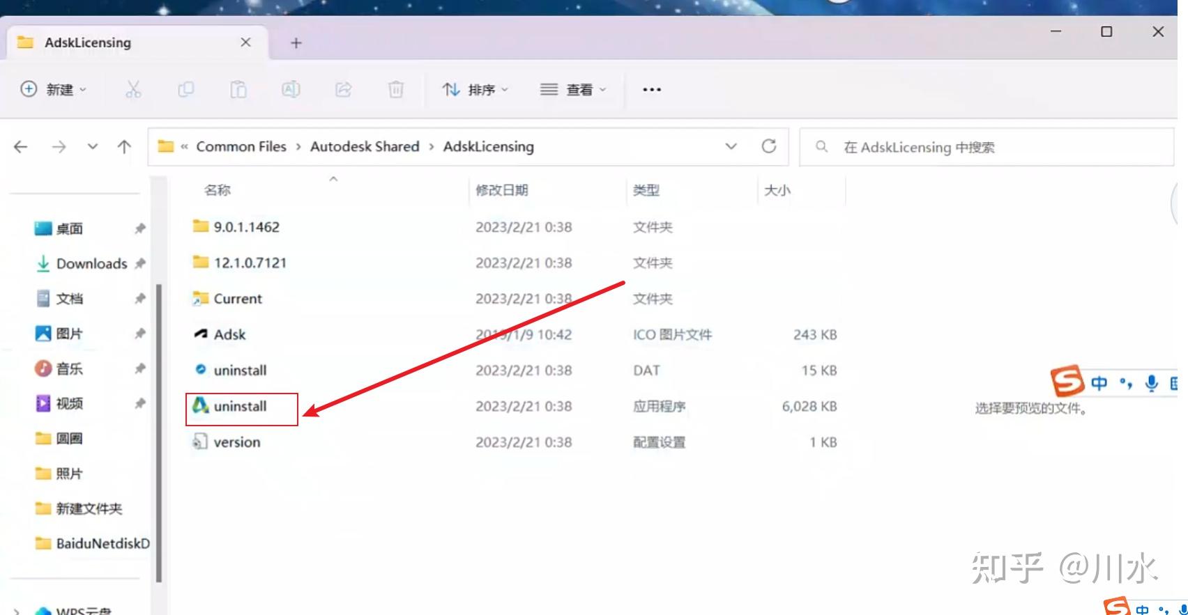
Task: Click the Share icon in toolbar
Action: pyautogui.click(x=343, y=89)
